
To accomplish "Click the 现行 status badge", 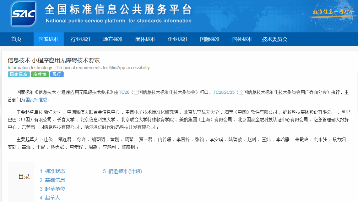I will (57, 74).
